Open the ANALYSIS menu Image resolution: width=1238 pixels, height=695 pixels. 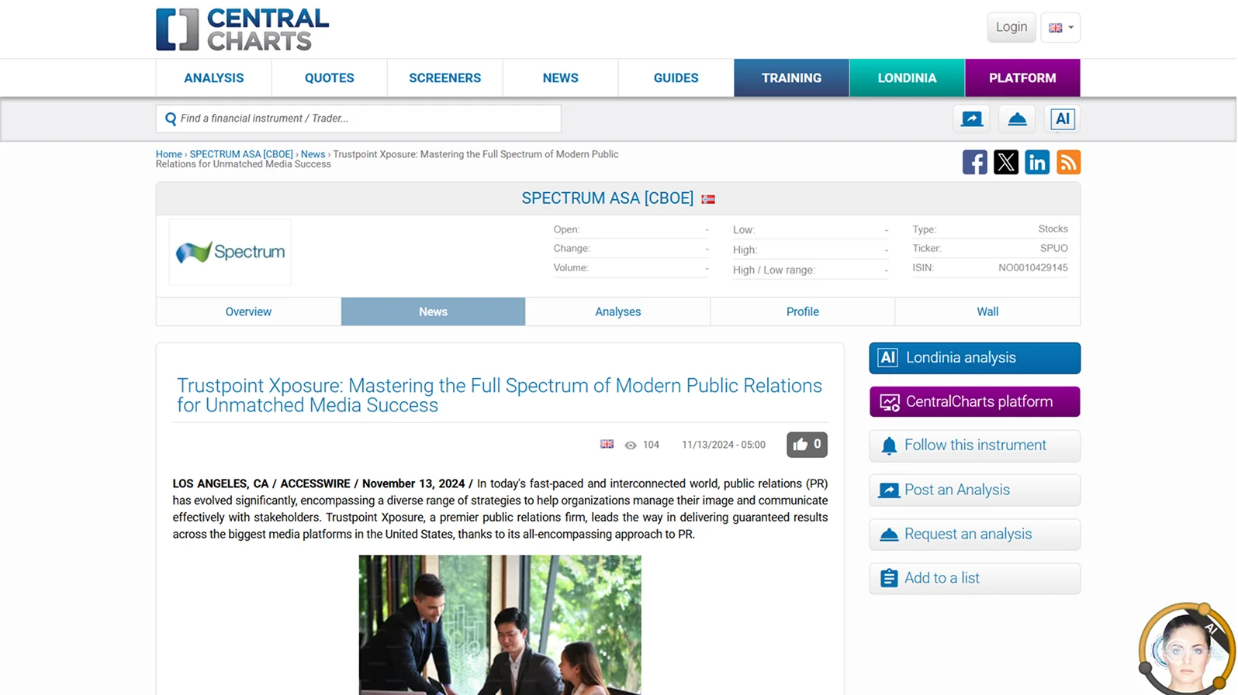coord(214,78)
